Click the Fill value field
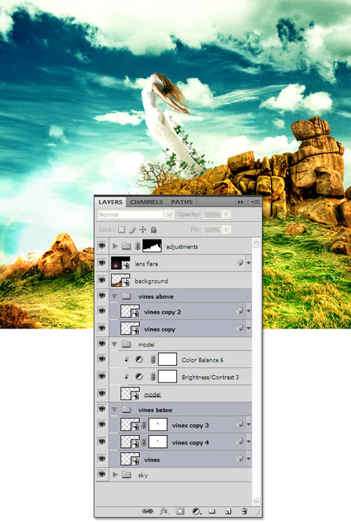351x523 pixels. pyautogui.click(x=212, y=230)
